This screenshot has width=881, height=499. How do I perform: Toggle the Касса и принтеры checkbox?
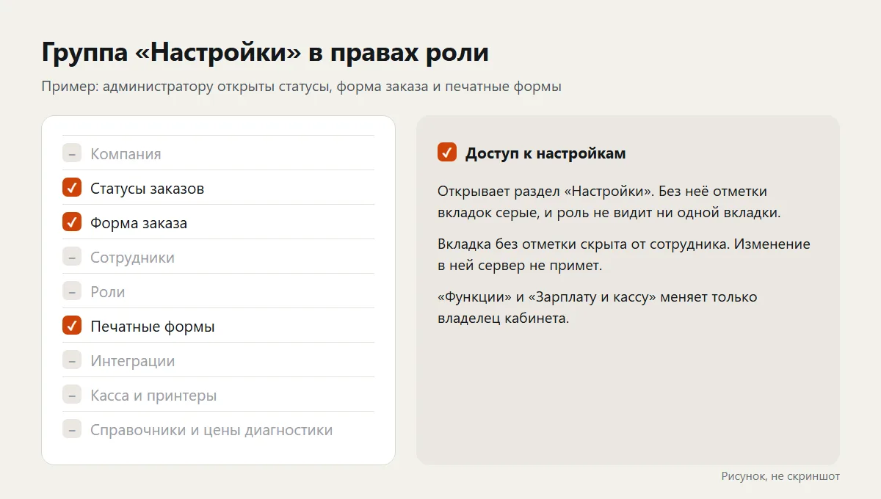pos(71,395)
